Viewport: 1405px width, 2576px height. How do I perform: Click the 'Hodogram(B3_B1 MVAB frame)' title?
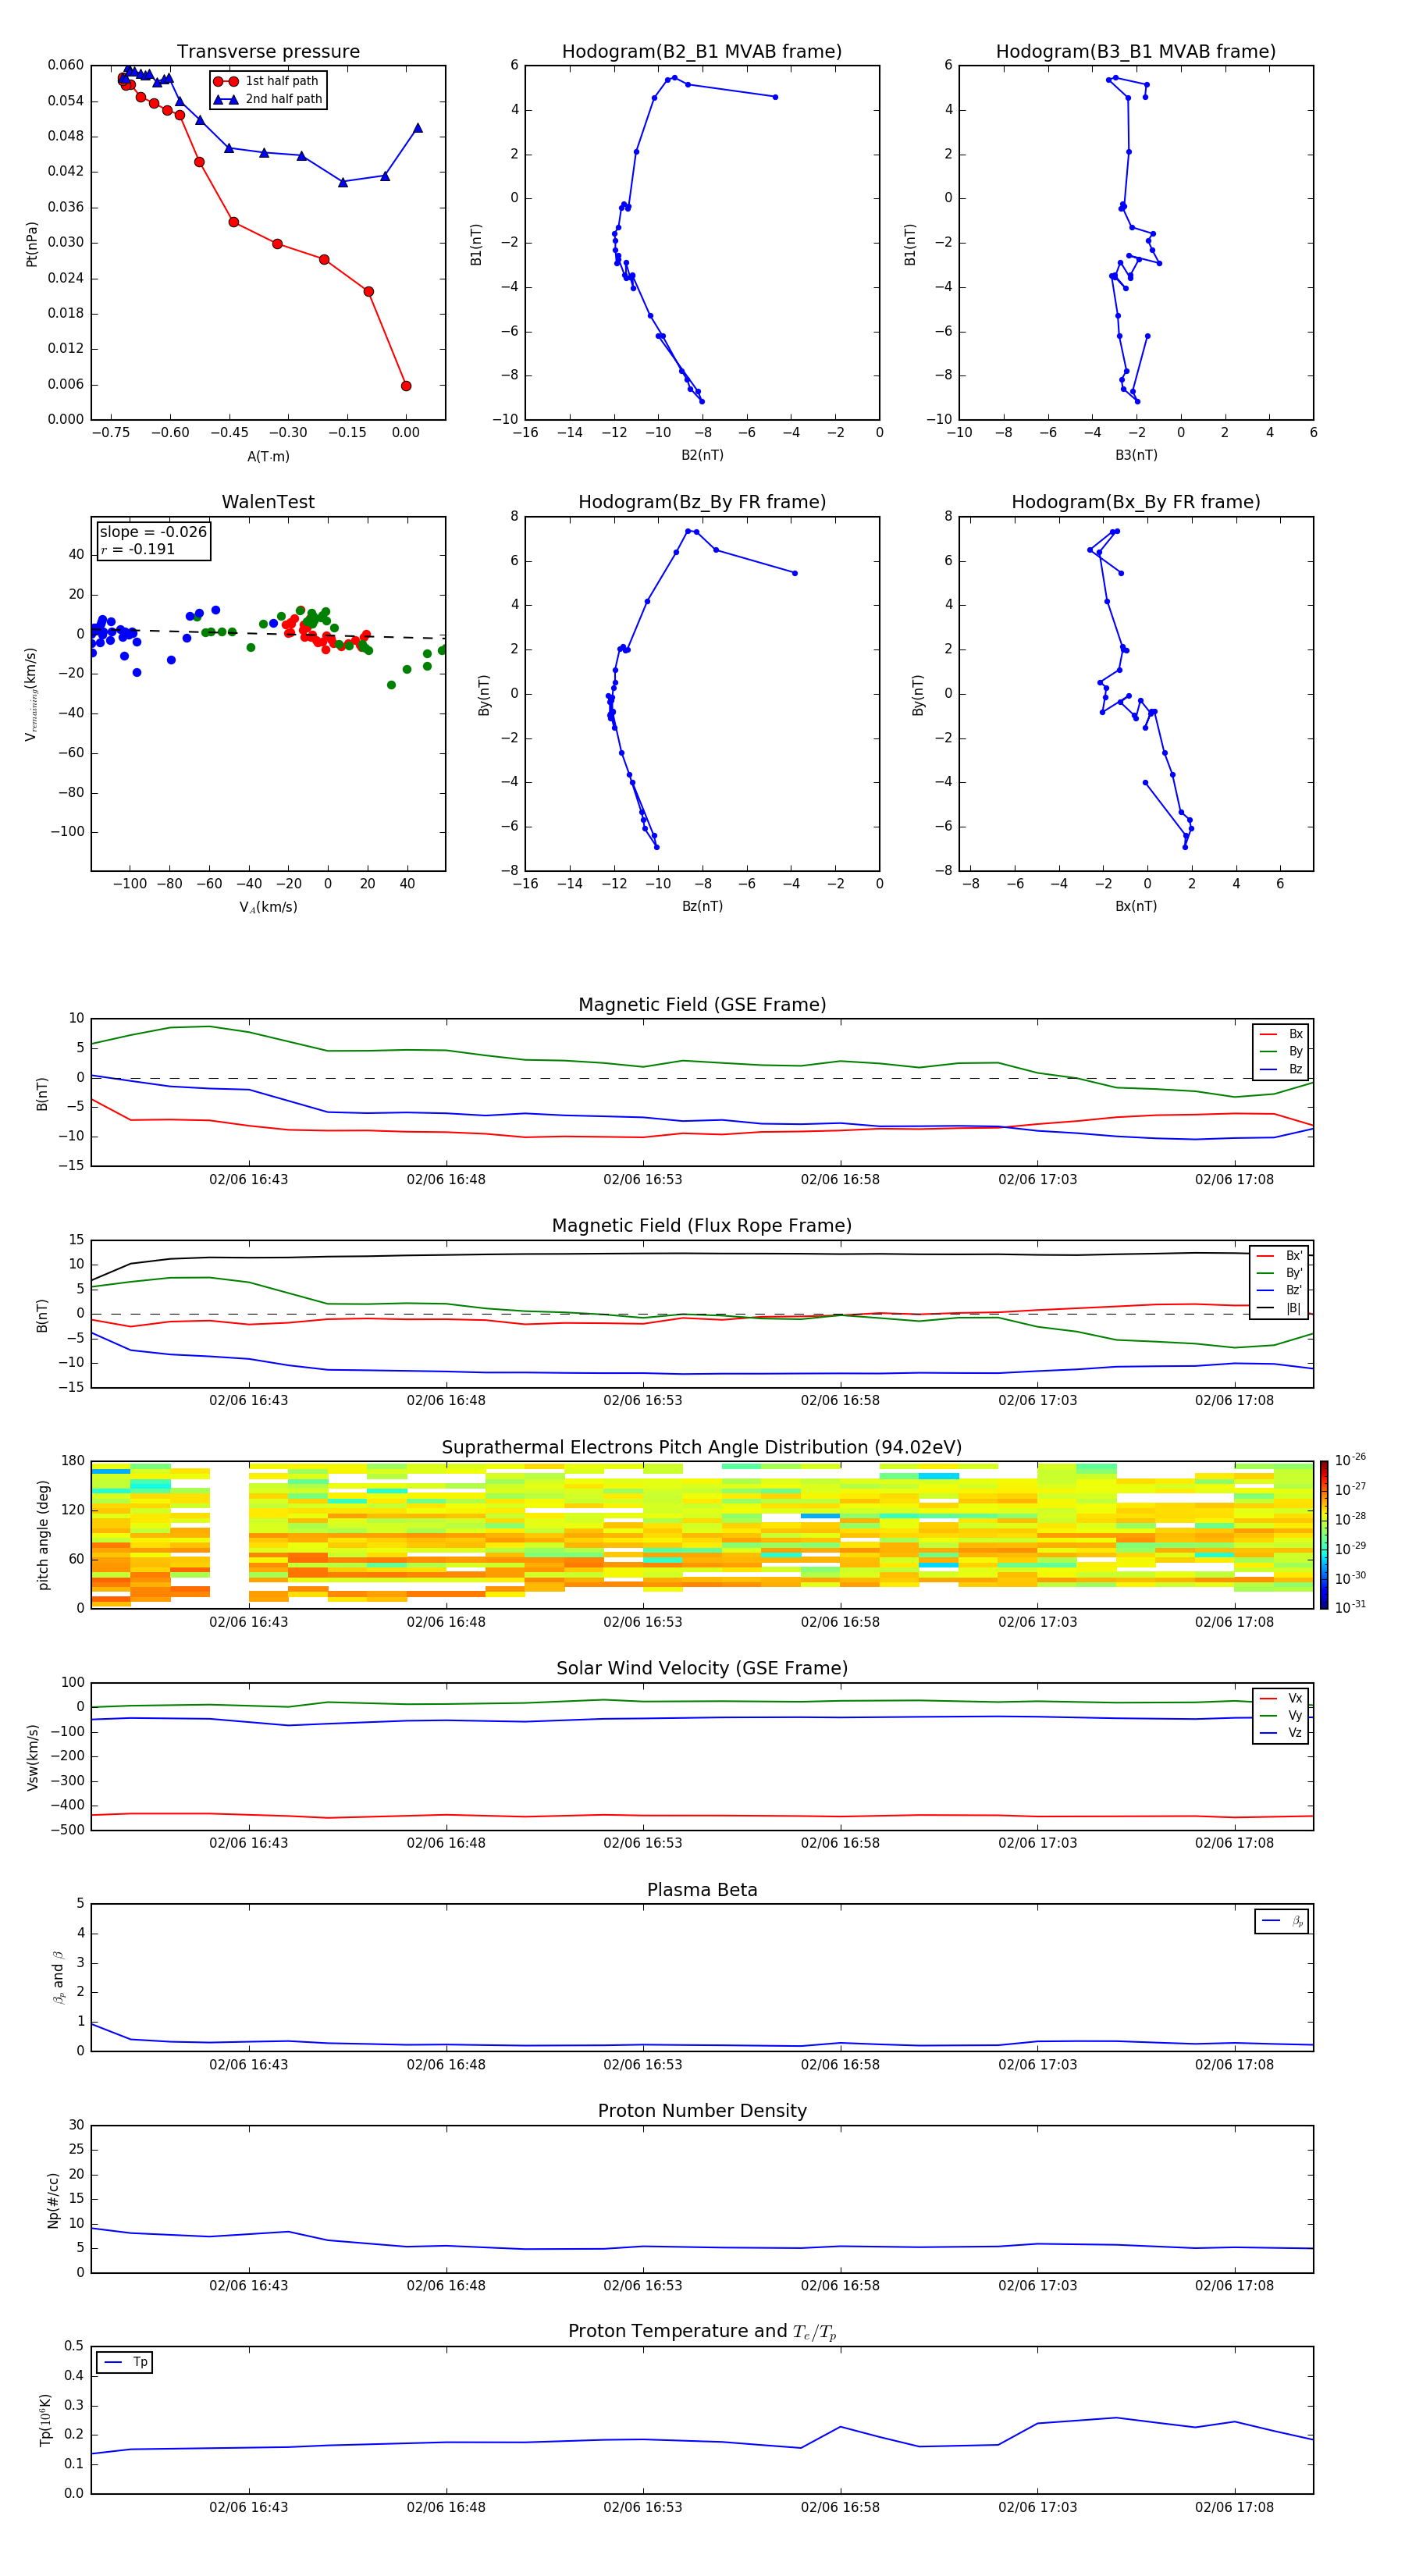point(1136,52)
